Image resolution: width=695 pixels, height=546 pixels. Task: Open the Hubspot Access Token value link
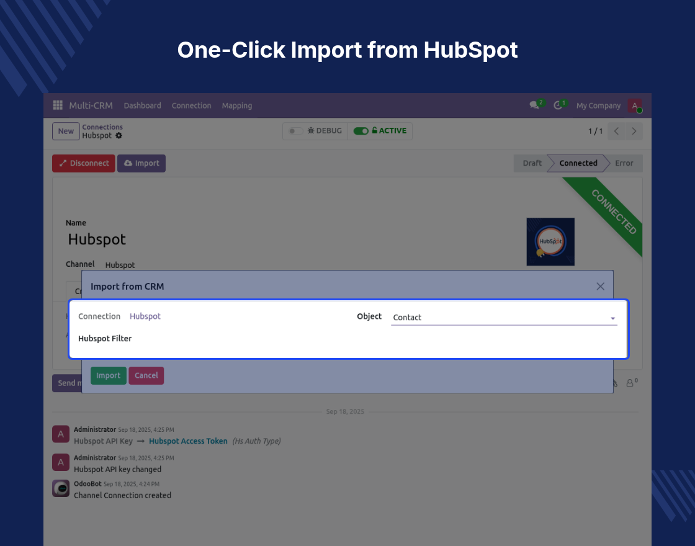click(x=188, y=441)
